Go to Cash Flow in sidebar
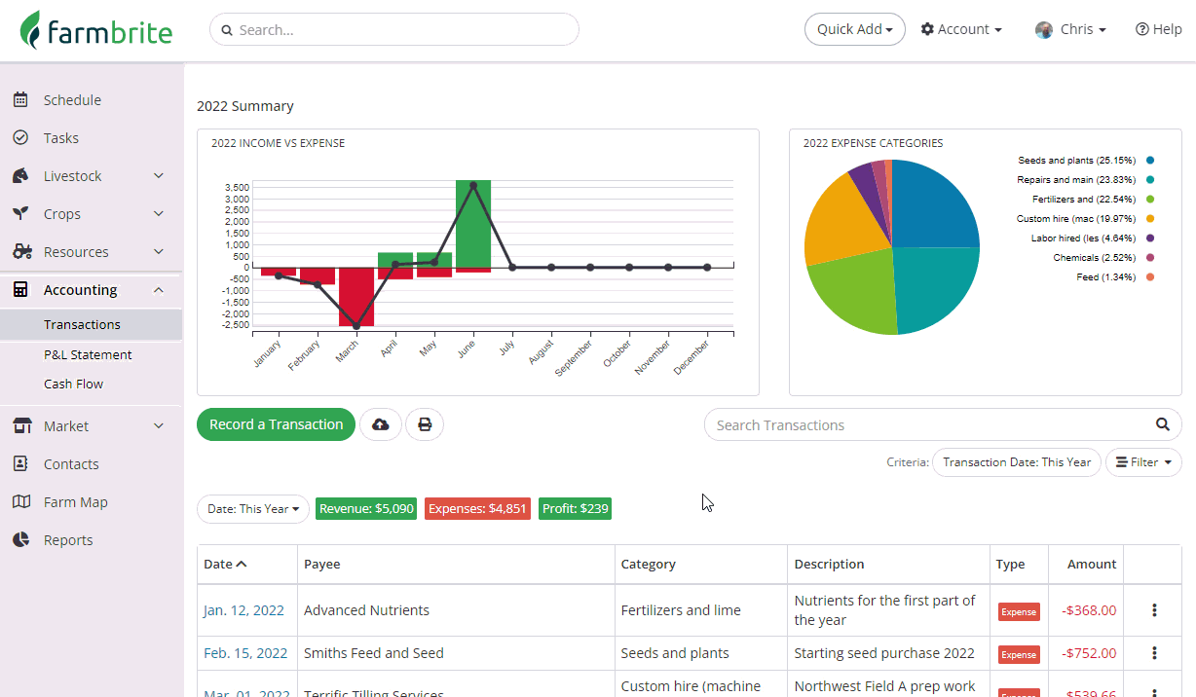Screen dimensions: 1196x697 click(x=73, y=384)
